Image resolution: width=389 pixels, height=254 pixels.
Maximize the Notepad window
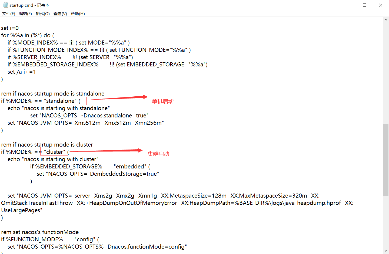point(365,5)
